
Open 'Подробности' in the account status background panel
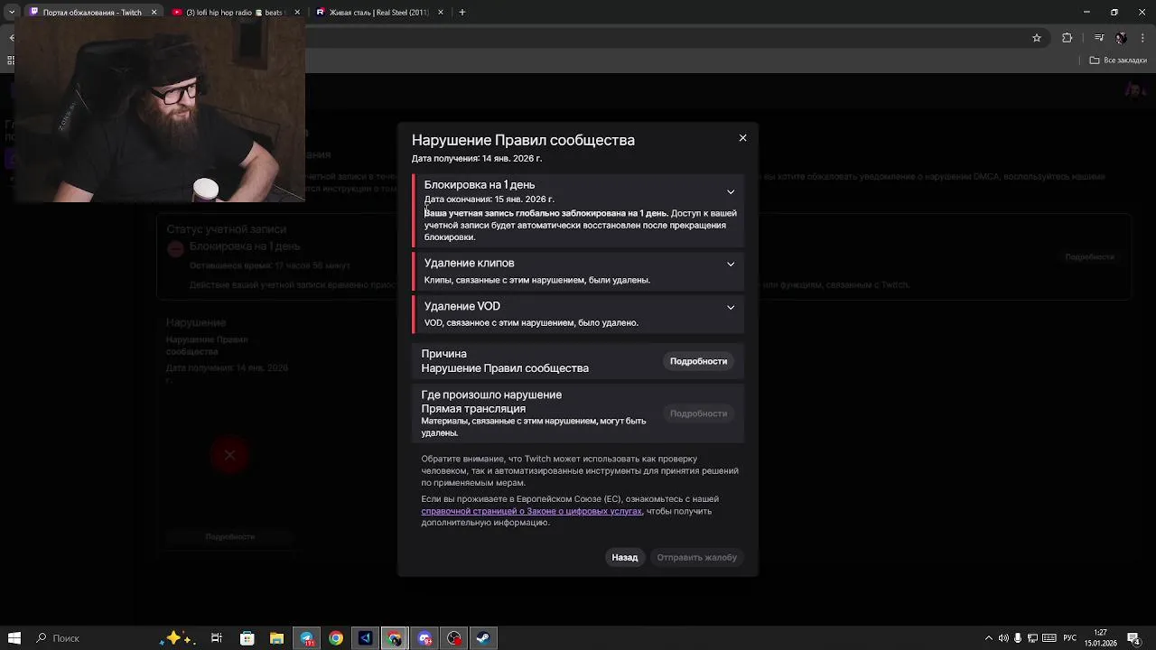tap(1089, 257)
